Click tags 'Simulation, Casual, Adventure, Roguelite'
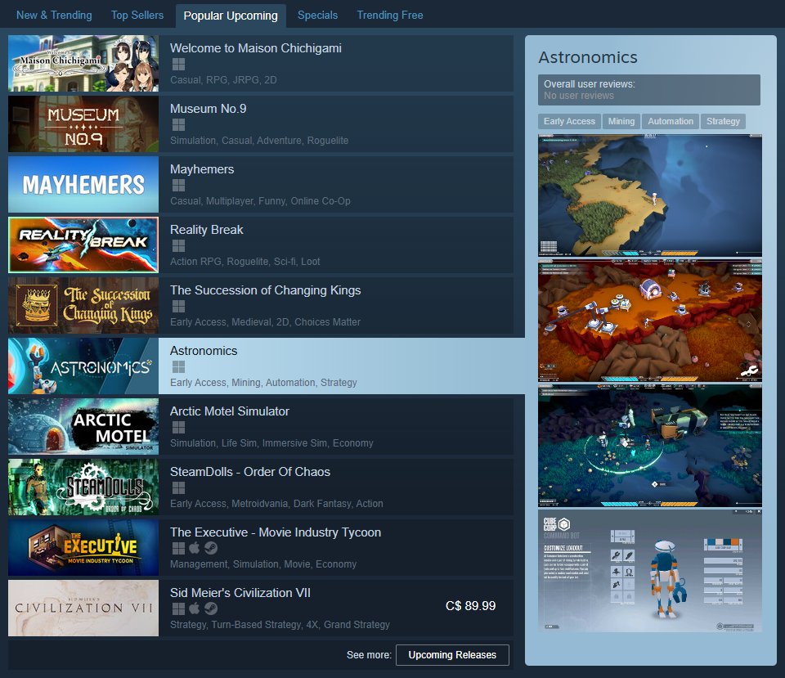The width and height of the screenshot is (785, 678). (x=259, y=141)
